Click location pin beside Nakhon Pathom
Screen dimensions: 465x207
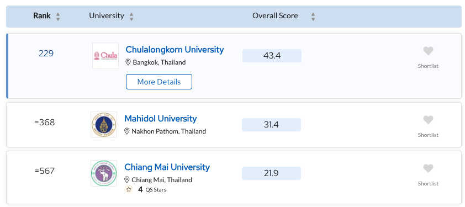tap(126, 131)
